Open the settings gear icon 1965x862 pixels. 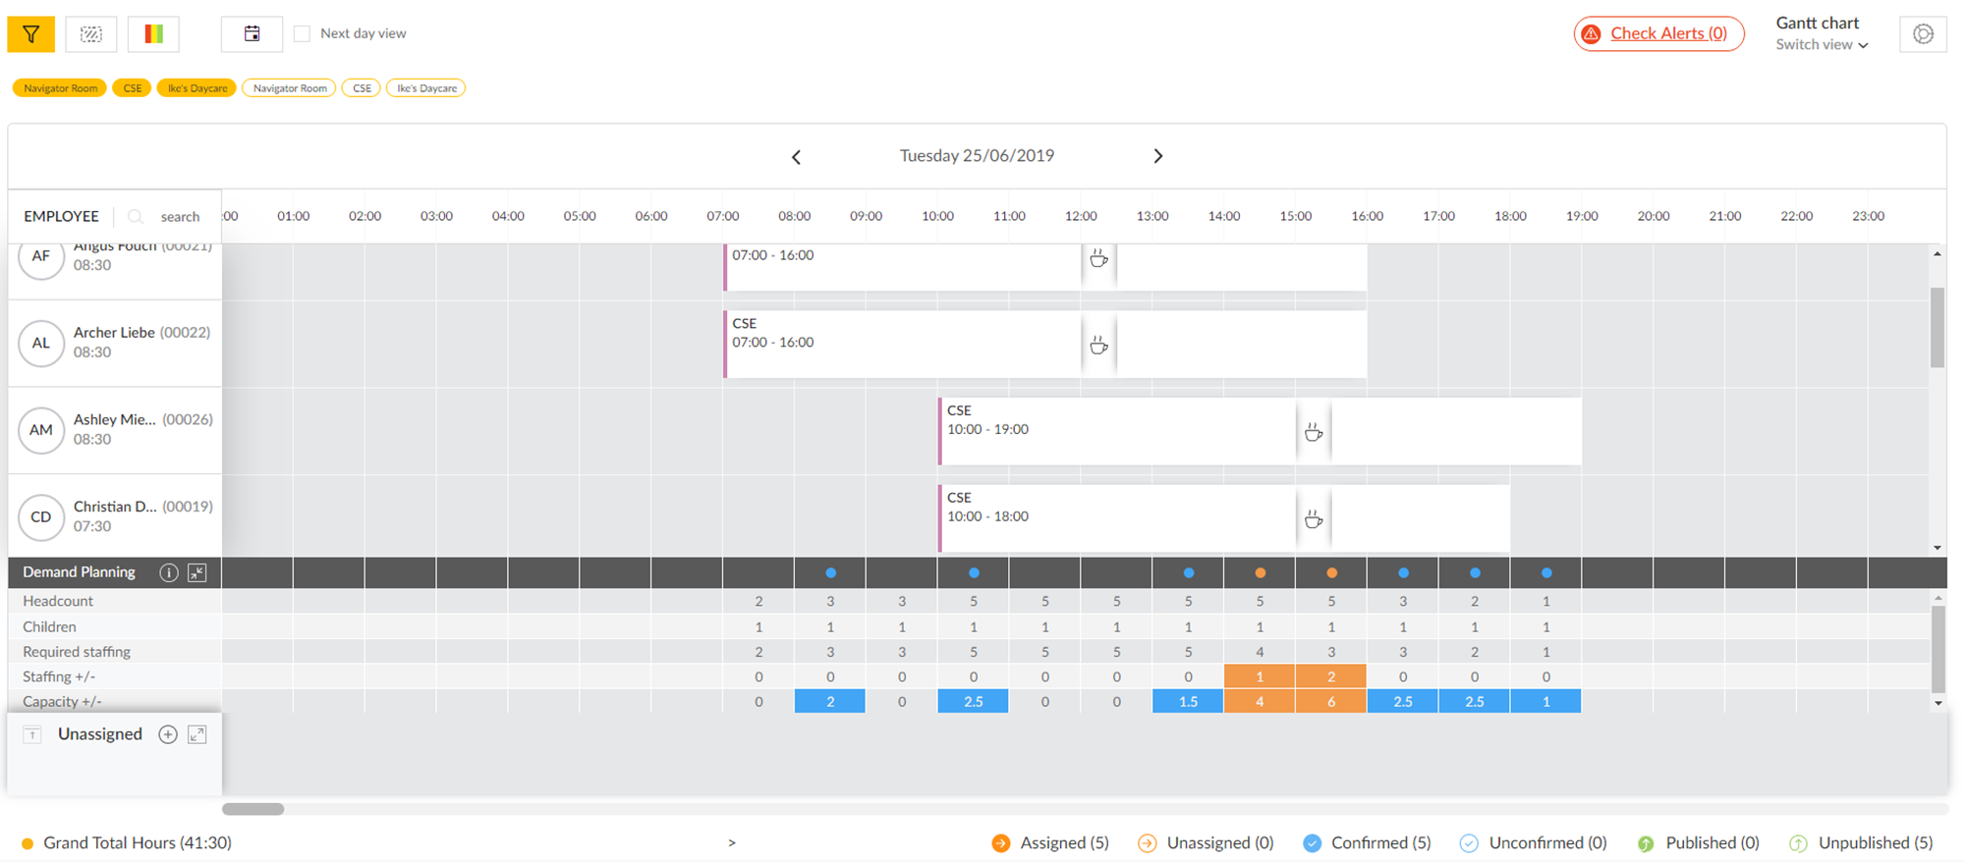pos(1923,34)
